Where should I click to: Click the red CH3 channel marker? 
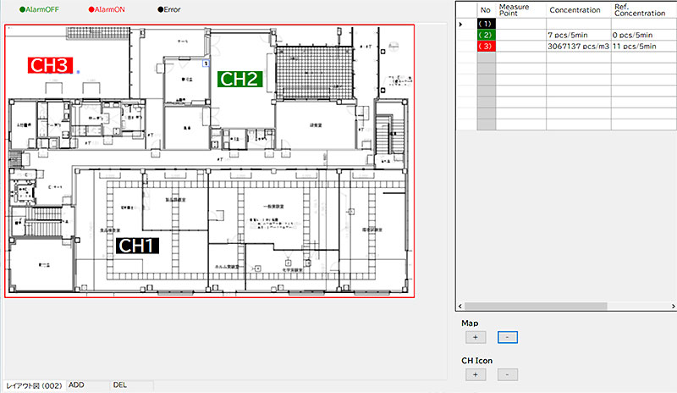49,65
